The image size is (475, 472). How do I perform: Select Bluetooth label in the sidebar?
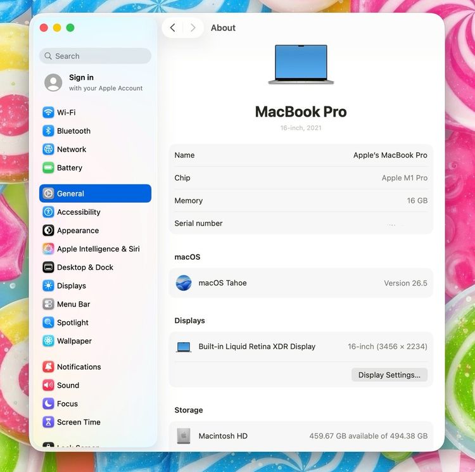pyautogui.click(x=73, y=131)
